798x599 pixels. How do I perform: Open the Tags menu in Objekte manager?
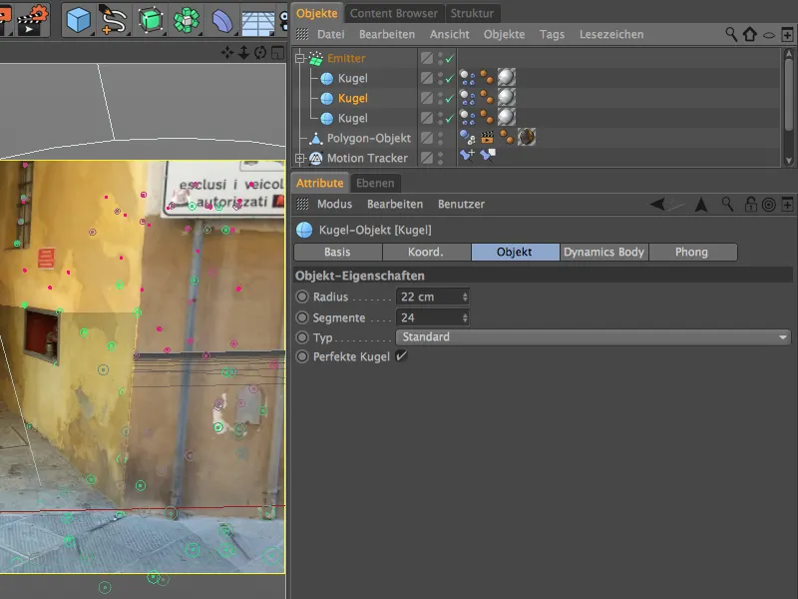[x=552, y=34]
